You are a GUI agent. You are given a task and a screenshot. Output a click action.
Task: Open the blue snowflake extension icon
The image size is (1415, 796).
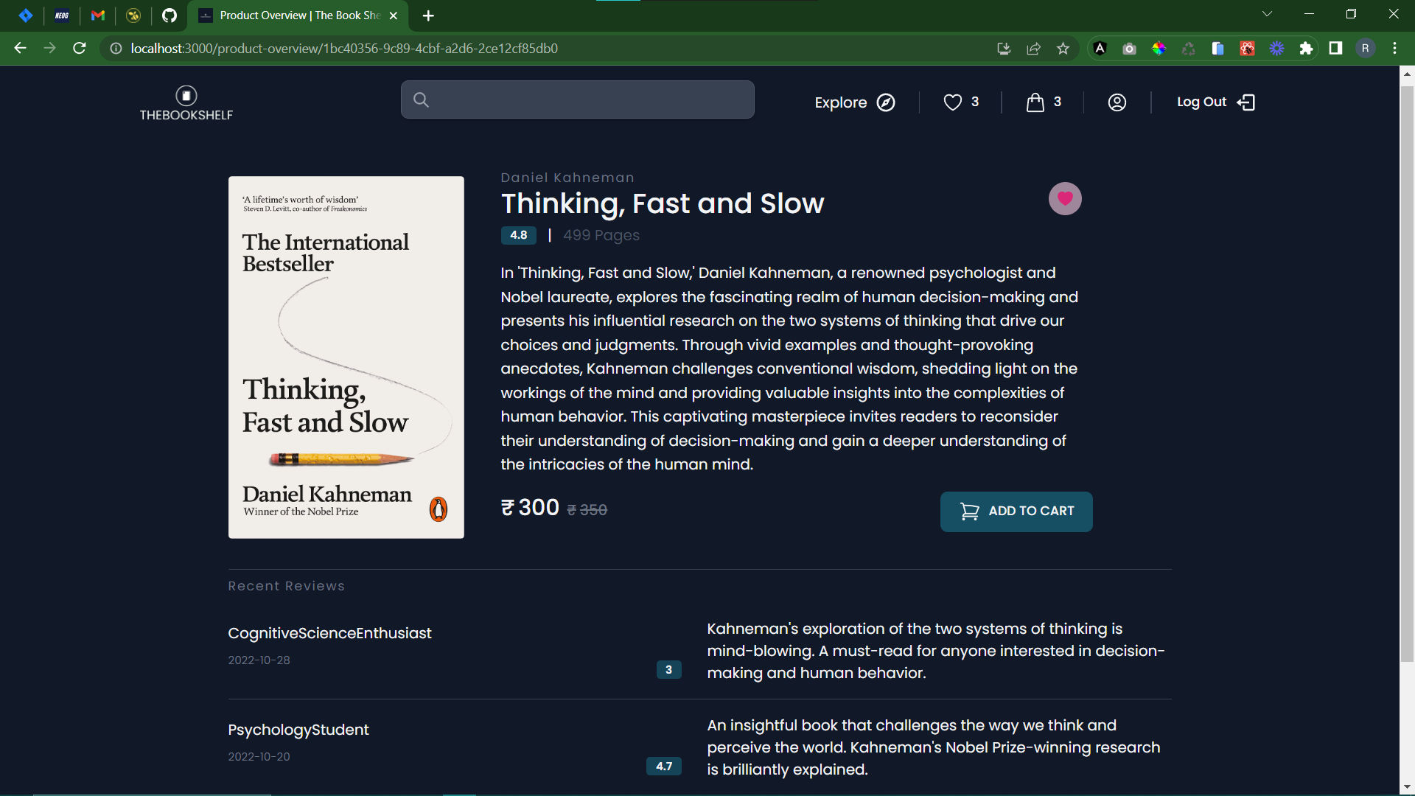1276,49
